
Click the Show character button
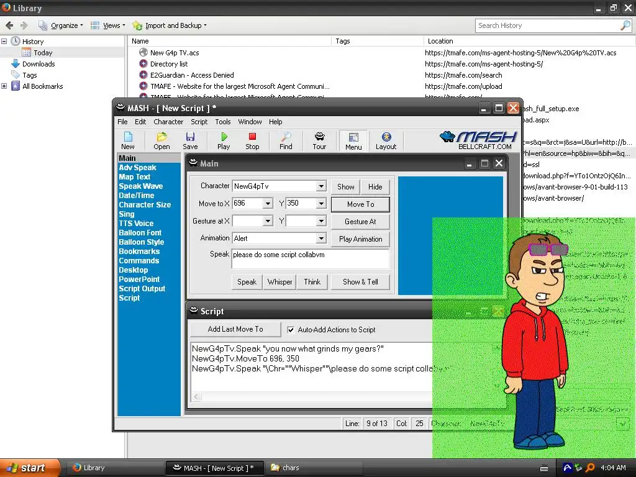click(345, 186)
